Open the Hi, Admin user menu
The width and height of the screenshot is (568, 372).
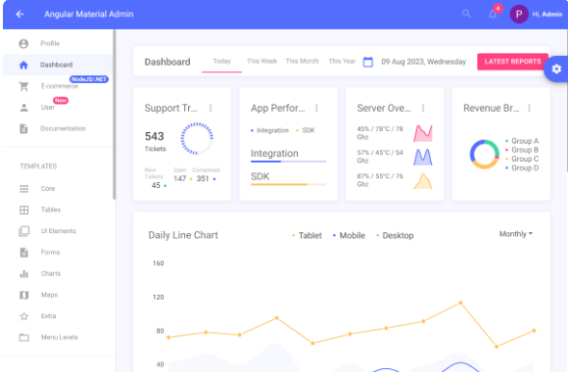tap(547, 14)
